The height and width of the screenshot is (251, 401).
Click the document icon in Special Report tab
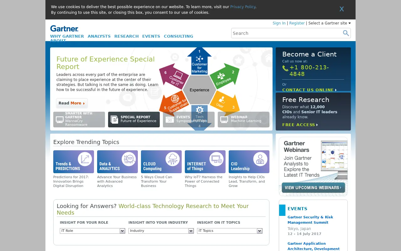pyautogui.click(x=114, y=120)
